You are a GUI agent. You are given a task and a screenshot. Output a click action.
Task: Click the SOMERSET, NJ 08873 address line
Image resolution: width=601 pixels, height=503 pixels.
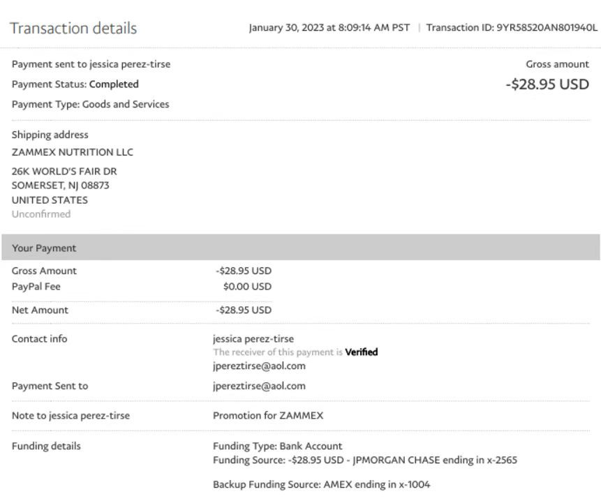61,186
